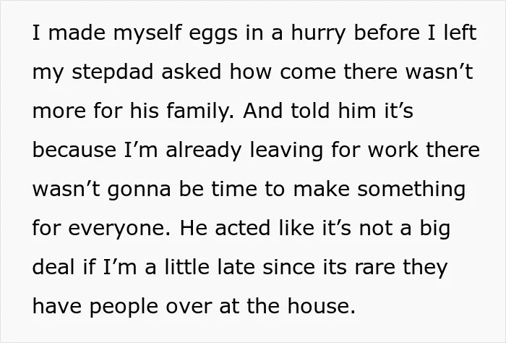The width and height of the screenshot is (506, 343).
Task: Click the word "house." ending the paragraph
Action: pos(322,305)
